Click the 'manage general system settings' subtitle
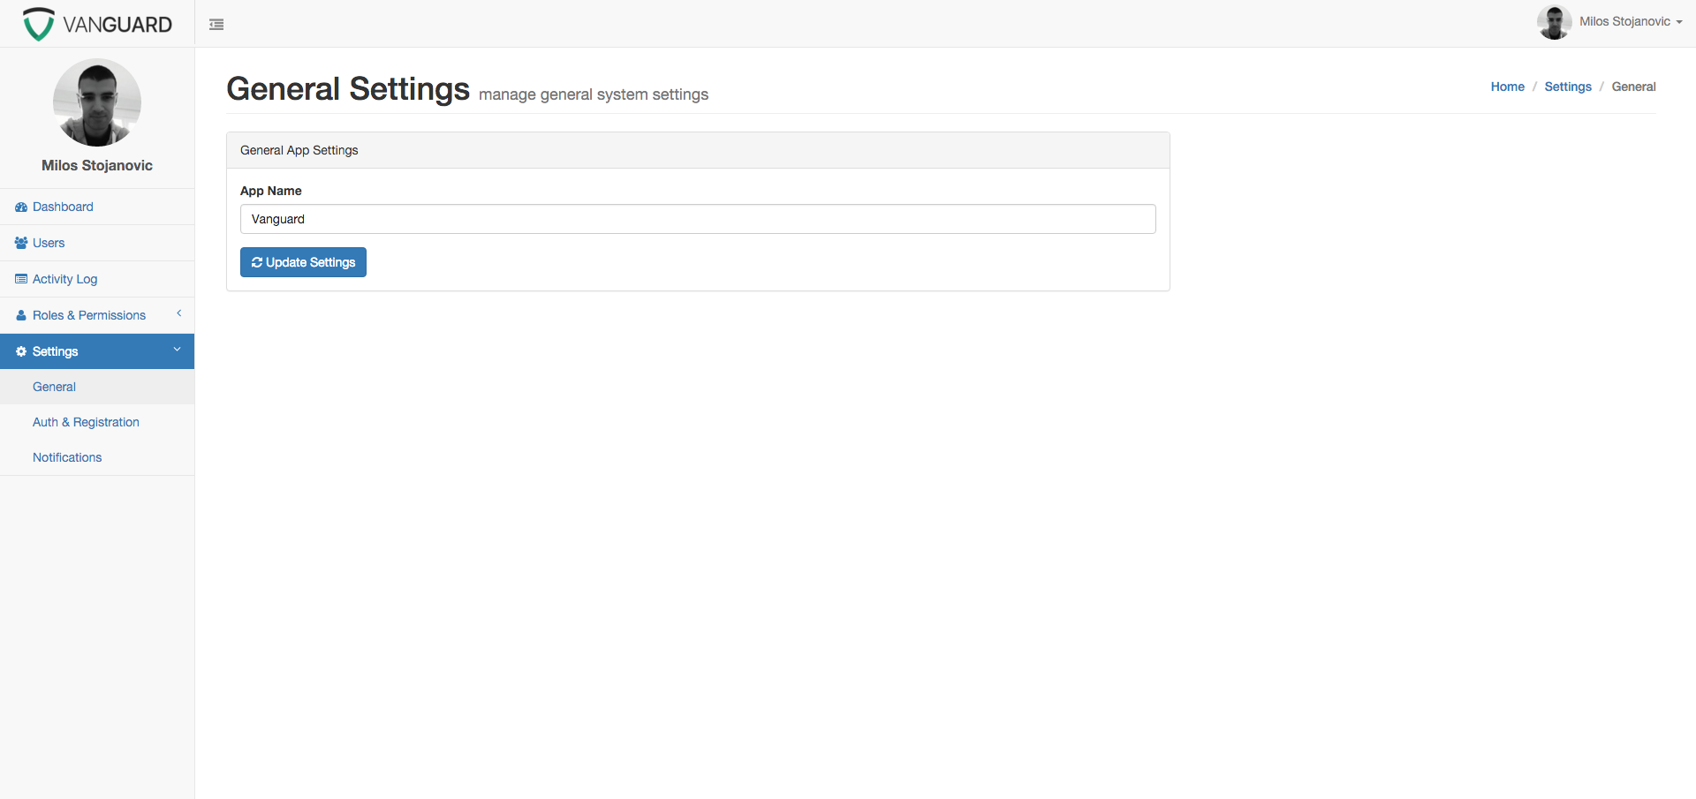Screen dimensions: 1696x799 (x=594, y=94)
